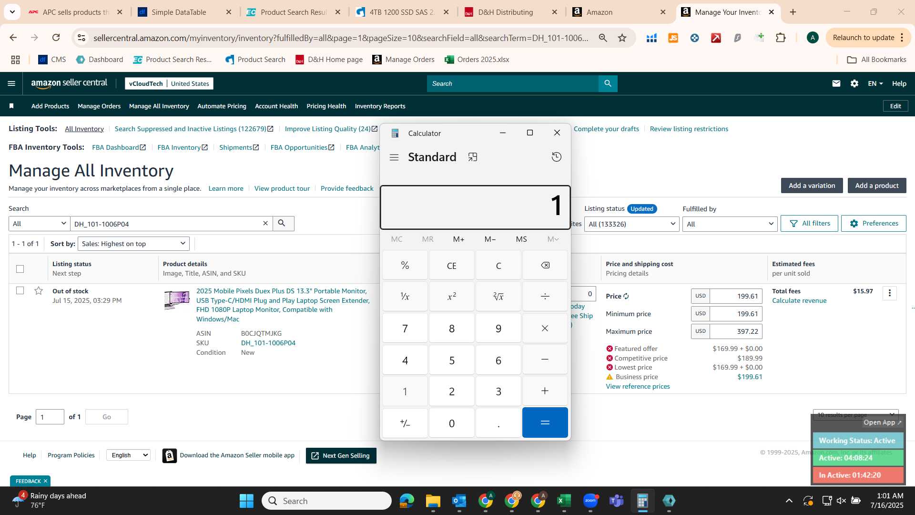Click the backspace key in Calculator
The height and width of the screenshot is (515, 915).
(545, 266)
